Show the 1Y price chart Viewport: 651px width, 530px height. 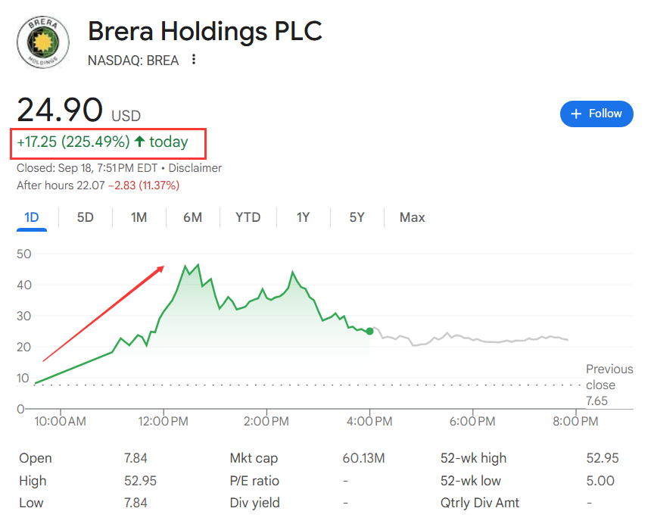coord(303,217)
